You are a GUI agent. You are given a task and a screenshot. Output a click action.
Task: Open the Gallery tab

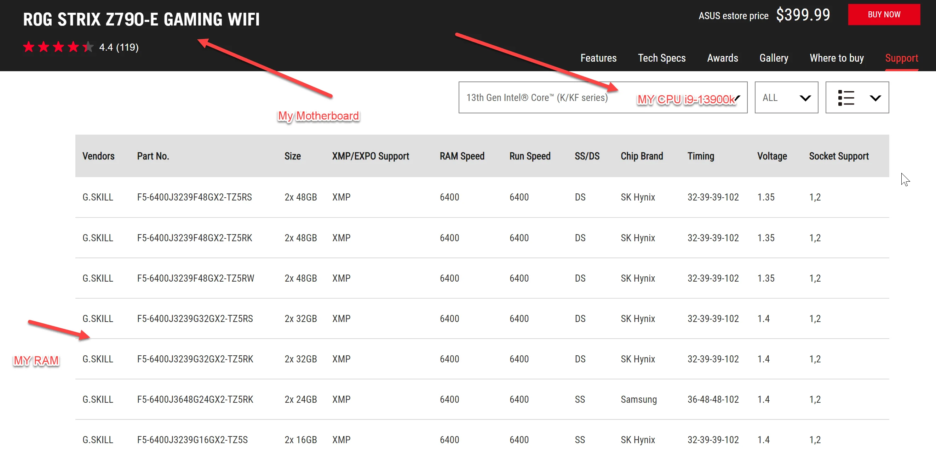[774, 58]
